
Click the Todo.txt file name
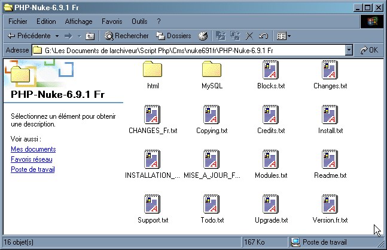pyautogui.click(x=212, y=220)
